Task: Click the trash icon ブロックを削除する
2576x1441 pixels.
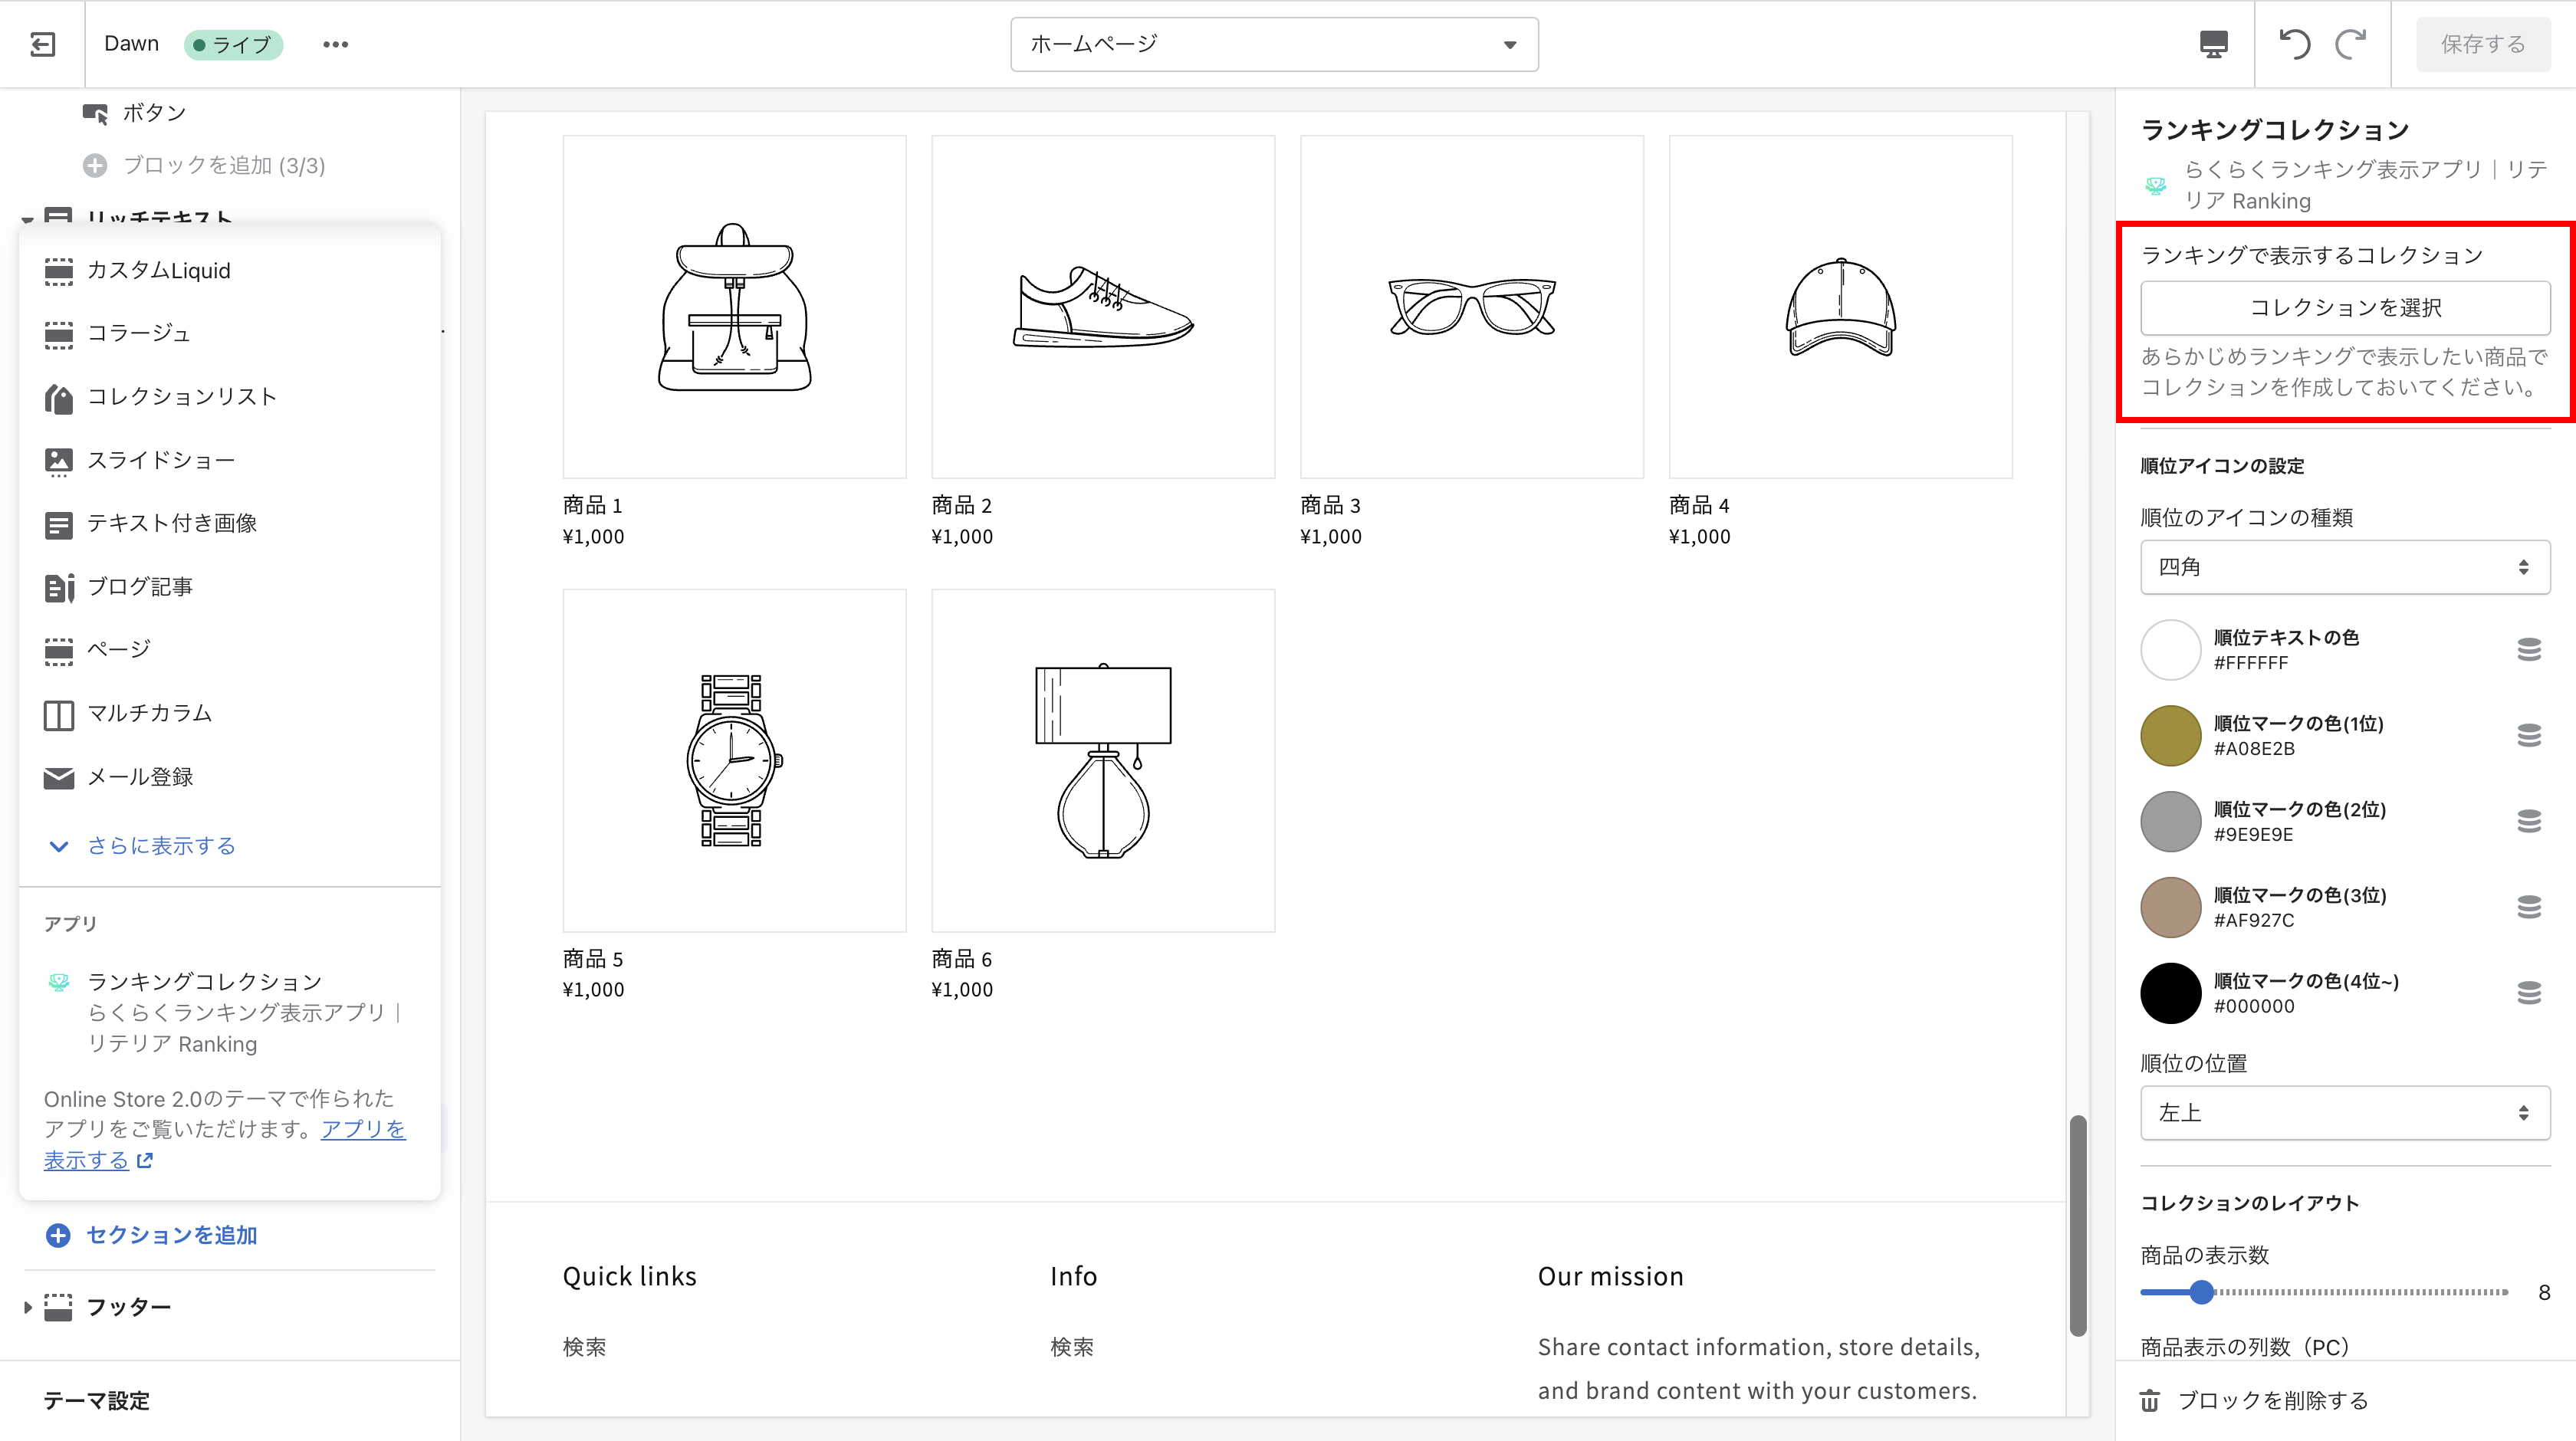Action: 2149,1400
